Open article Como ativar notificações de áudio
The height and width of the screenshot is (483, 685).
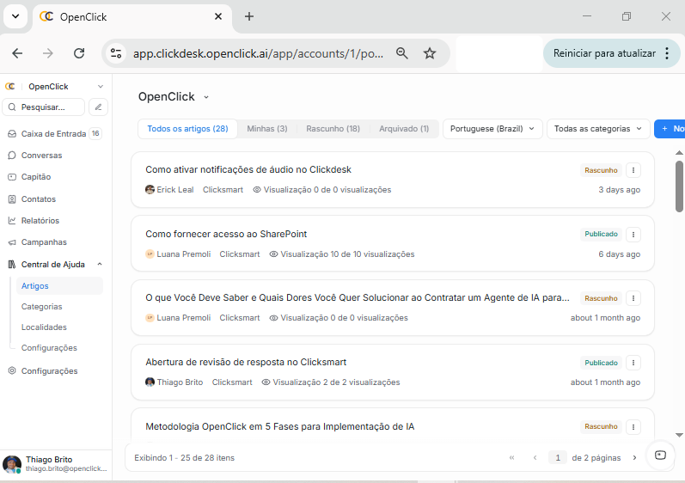pyautogui.click(x=248, y=170)
